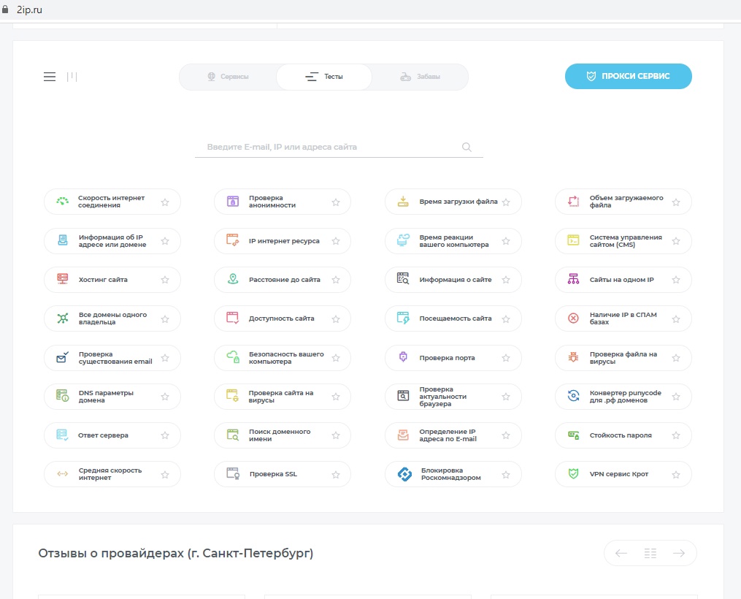741x599 pixels.
Task: Focus the E-mail, IP or site address input
Action: point(329,147)
